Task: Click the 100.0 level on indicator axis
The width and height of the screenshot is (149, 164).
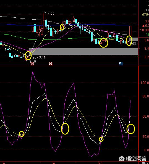Action: [145, 83]
